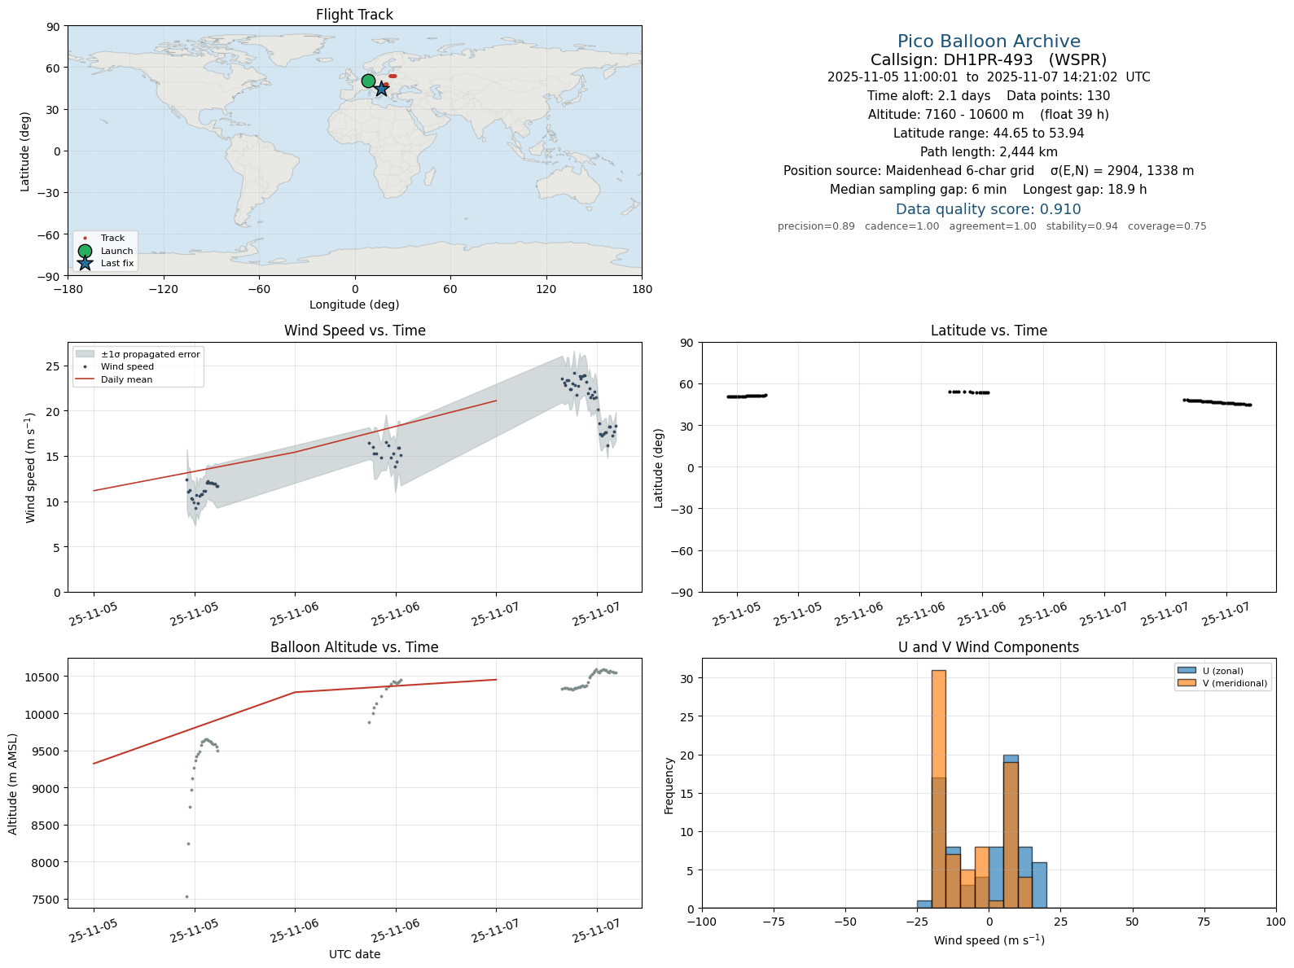Screen dimensions: 1294x968
Task: Click the Latitude vs. Time title
Action: click(989, 331)
